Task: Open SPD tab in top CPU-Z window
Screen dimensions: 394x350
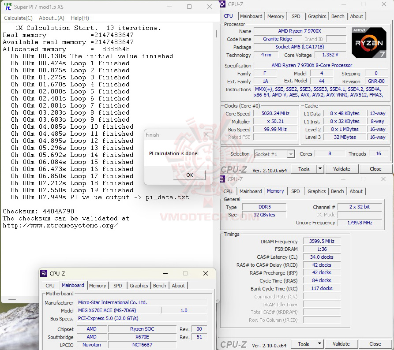Action: pyautogui.click(x=296, y=16)
